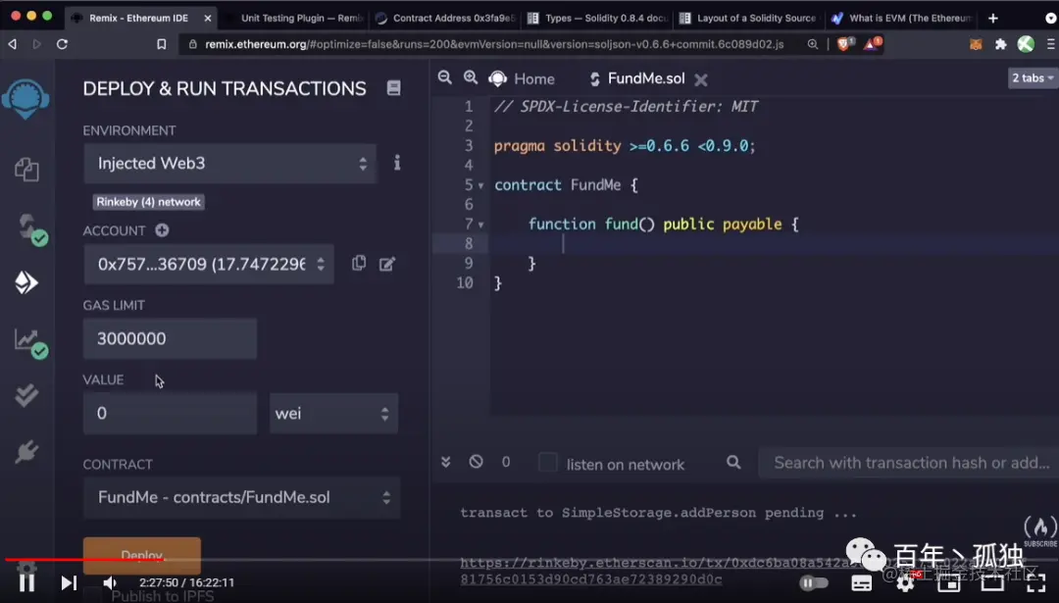Zoom in the editor font

point(471,77)
